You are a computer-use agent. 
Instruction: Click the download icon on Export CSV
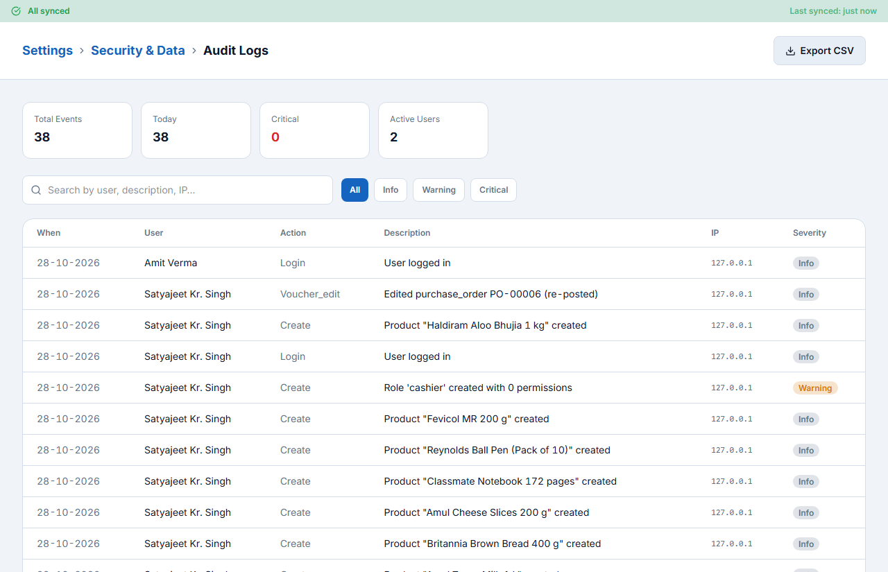coord(790,51)
